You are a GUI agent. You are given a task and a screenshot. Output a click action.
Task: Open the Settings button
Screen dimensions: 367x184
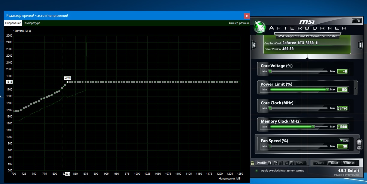(x=349, y=163)
